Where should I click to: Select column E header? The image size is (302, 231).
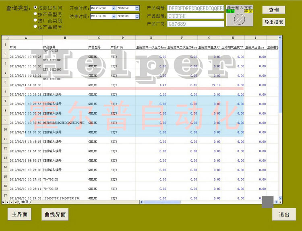pos(151,38)
